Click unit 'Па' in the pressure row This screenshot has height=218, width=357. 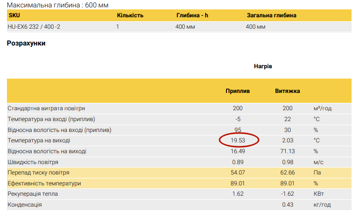[317, 173]
